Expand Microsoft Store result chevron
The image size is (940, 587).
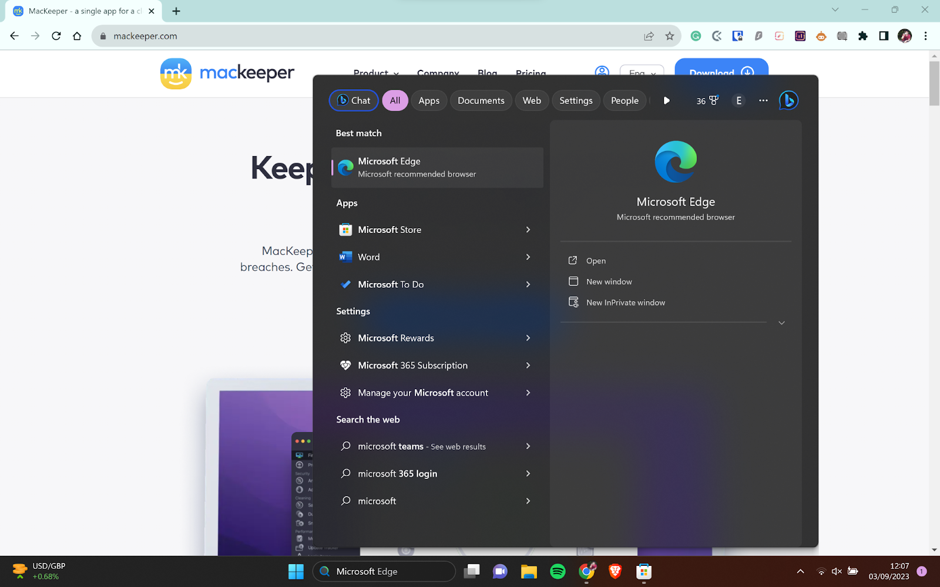pyautogui.click(x=528, y=230)
